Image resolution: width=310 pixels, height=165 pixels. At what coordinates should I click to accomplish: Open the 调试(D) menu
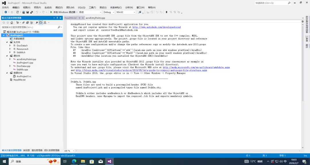click(59, 7)
